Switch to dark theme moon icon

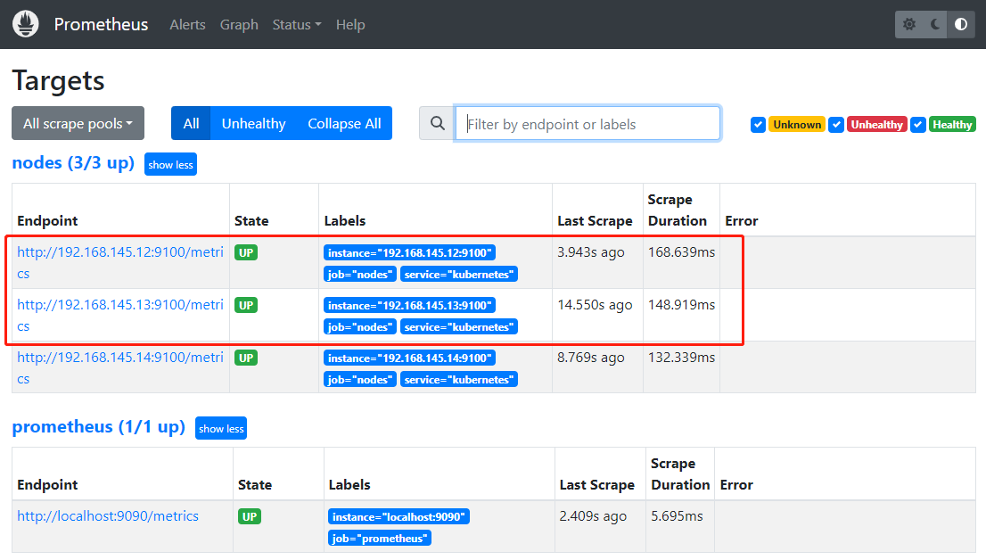pyautogui.click(x=935, y=24)
